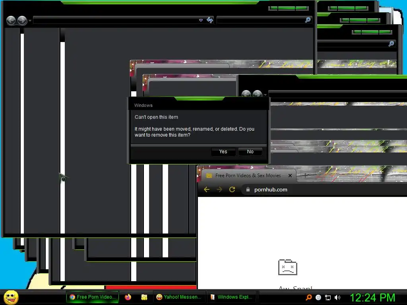The width and height of the screenshot is (407, 305).
Task: Switch to Yahoo! Messenger taskbar button
Action: point(179,297)
